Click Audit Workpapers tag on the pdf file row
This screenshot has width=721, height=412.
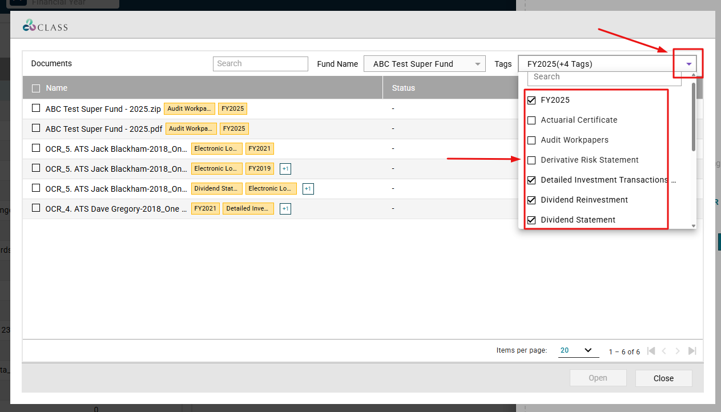pos(191,128)
